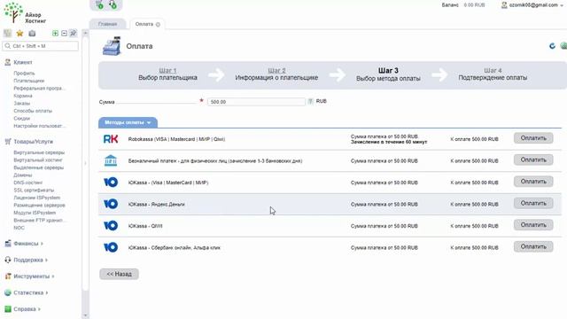This screenshot has width=567, height=319.
Task: Click the Баланс 0.00 RUB text
Action: (x=463, y=5)
